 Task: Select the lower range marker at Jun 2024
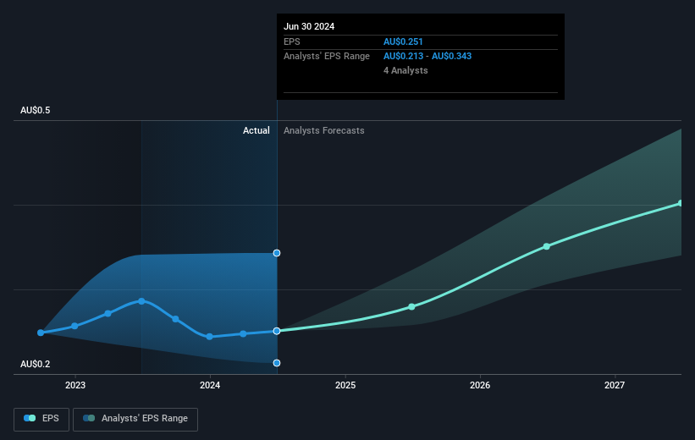[x=277, y=363]
